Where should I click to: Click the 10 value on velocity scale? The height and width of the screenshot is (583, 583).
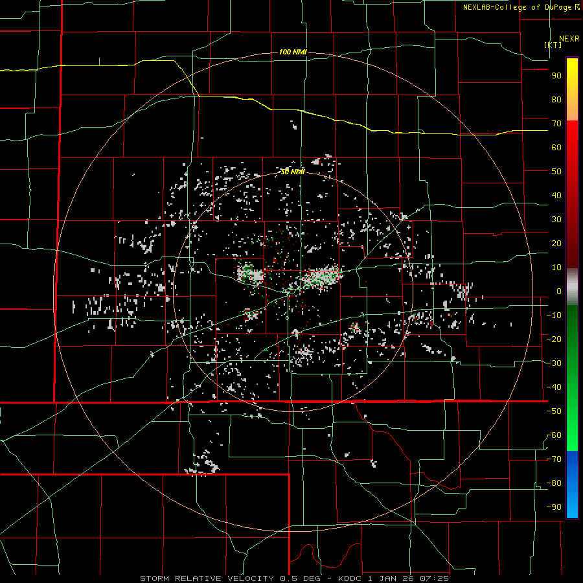(x=556, y=268)
